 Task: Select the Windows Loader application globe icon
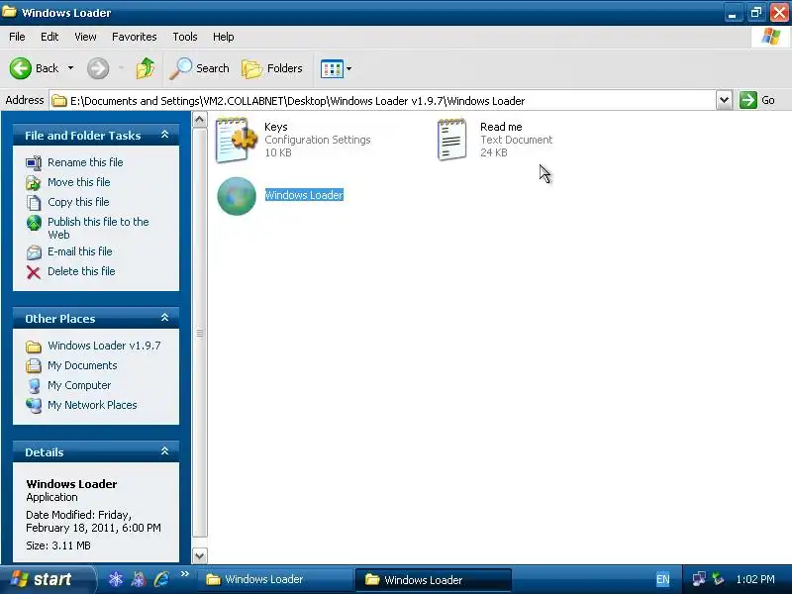[x=237, y=196]
